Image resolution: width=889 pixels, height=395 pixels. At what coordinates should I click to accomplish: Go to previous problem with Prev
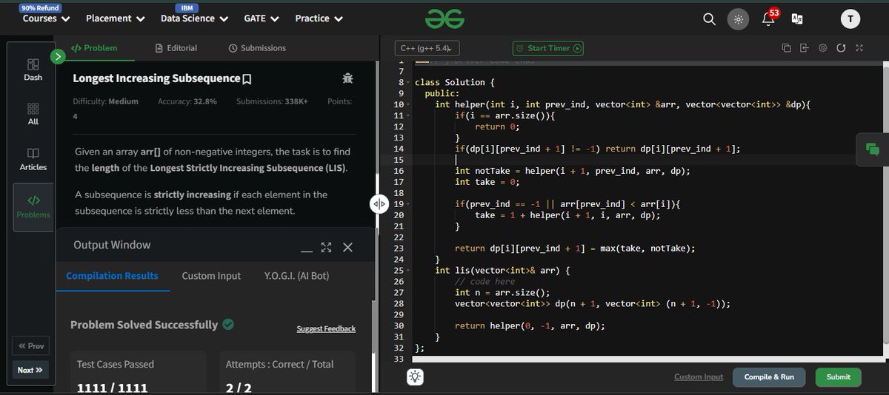pos(30,346)
